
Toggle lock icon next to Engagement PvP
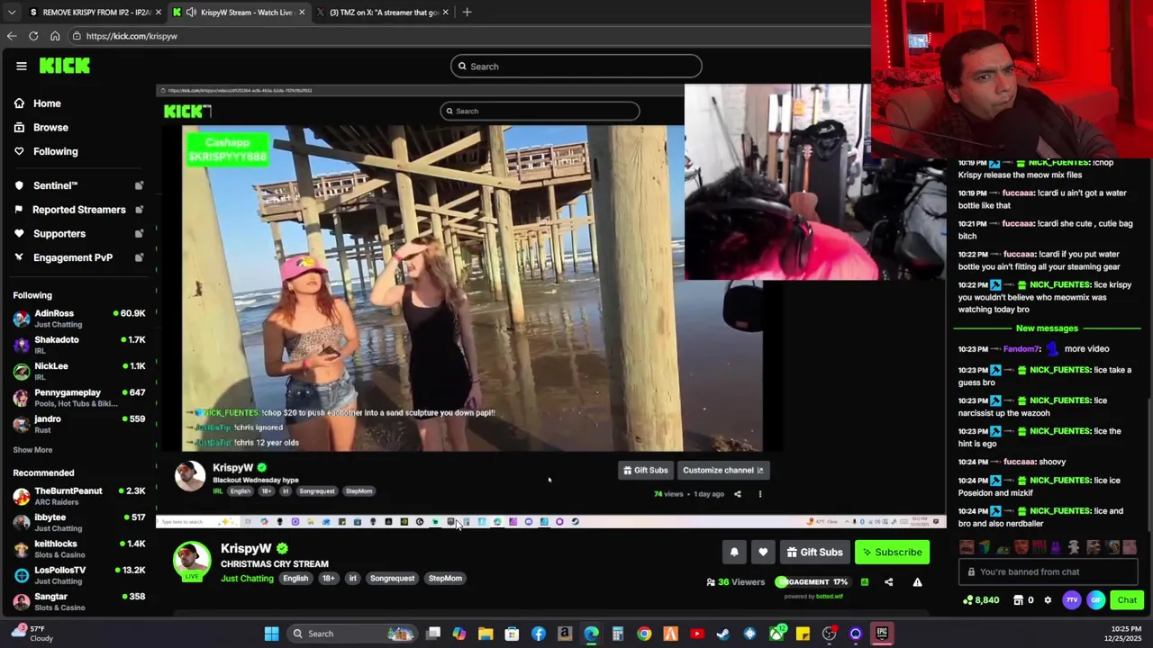coord(139,257)
